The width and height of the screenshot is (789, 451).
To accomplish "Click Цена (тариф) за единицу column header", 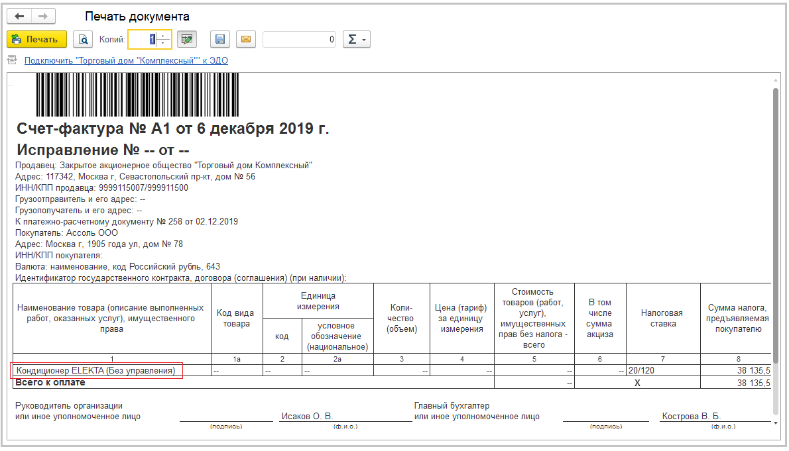I will click(x=461, y=319).
